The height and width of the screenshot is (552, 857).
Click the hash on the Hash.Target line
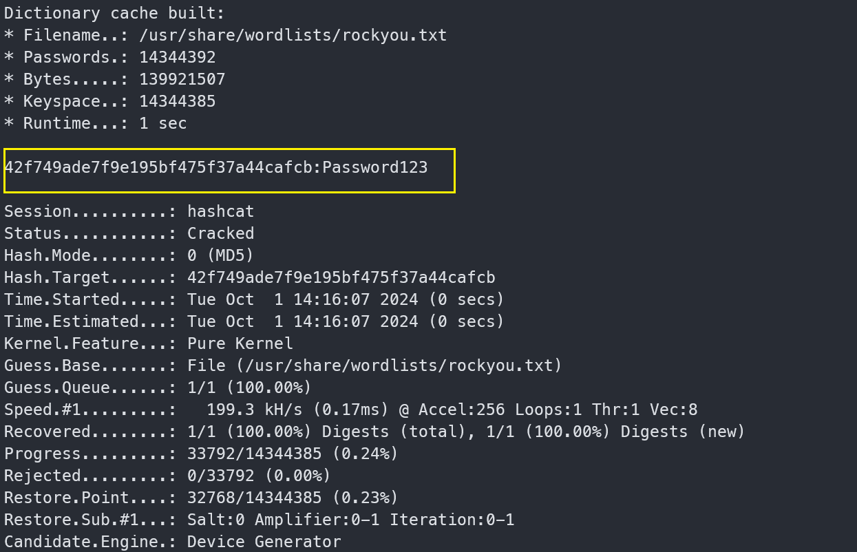341,277
